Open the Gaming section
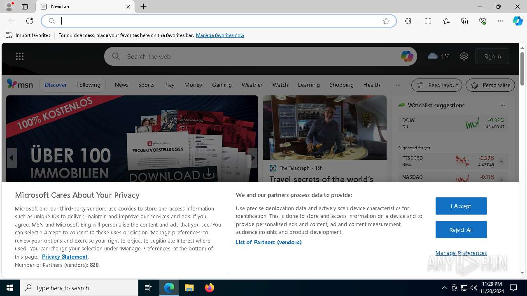This screenshot has width=527, height=296. (222, 85)
